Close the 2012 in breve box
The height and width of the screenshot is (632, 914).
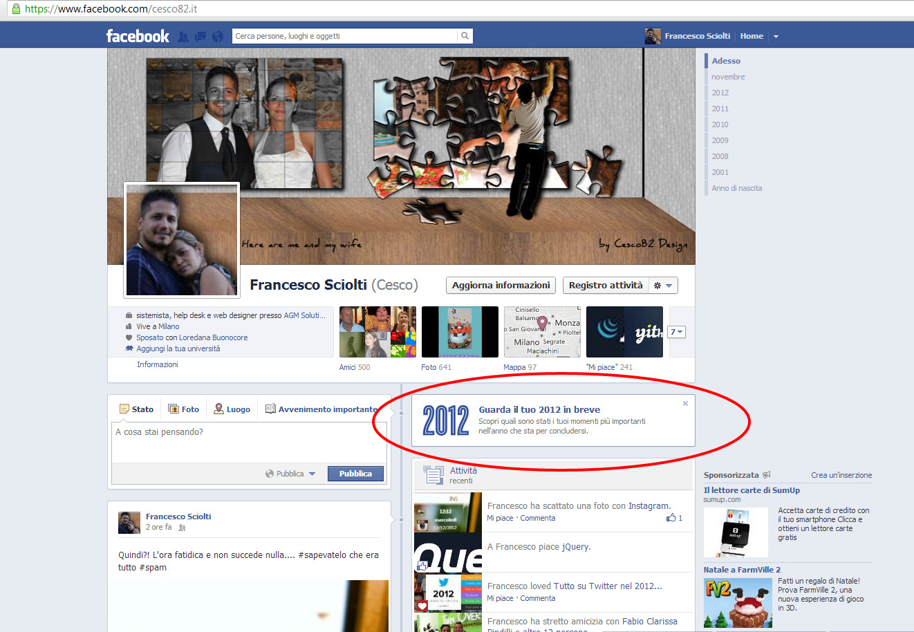(x=685, y=403)
